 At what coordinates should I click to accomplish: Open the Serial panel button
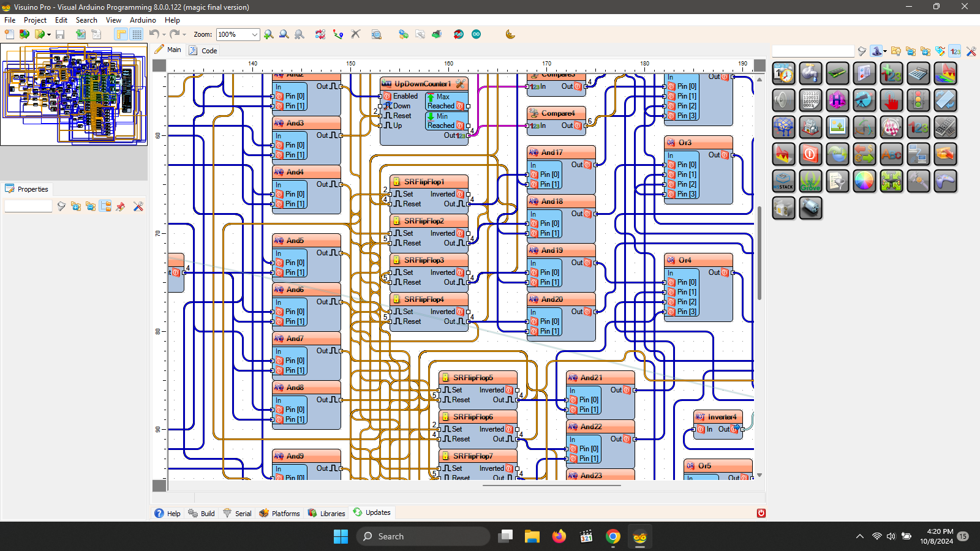click(237, 513)
